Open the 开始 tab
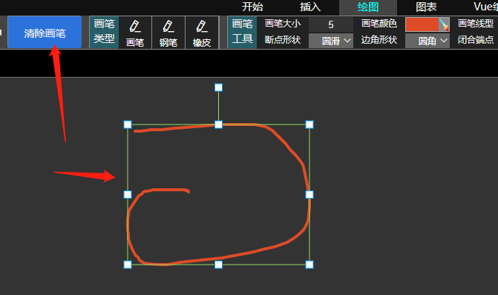 click(x=252, y=7)
